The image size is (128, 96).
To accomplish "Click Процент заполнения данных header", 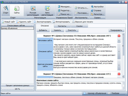I will pyautogui.click(x=17, y=86).
